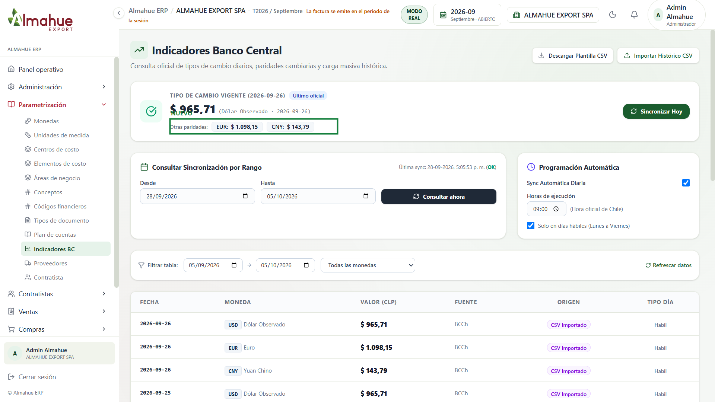715x402 pixels.
Task: Expand Ventas menu
Action: point(57,312)
